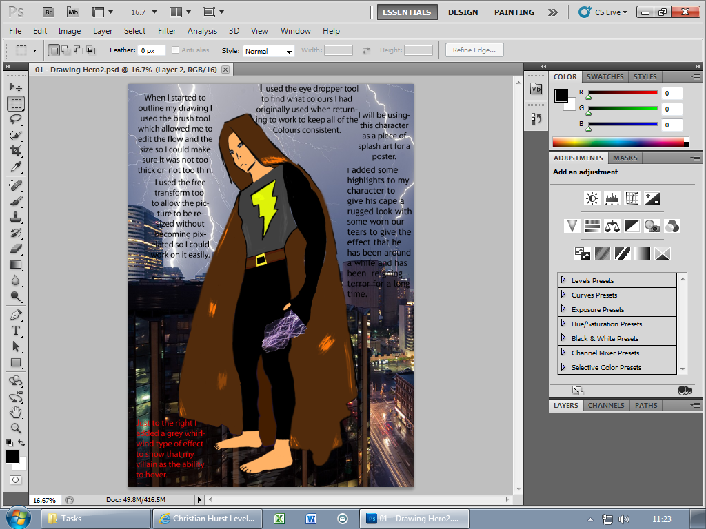The height and width of the screenshot is (529, 706).
Task: Enable Intersect with selection mode
Action: [90, 50]
